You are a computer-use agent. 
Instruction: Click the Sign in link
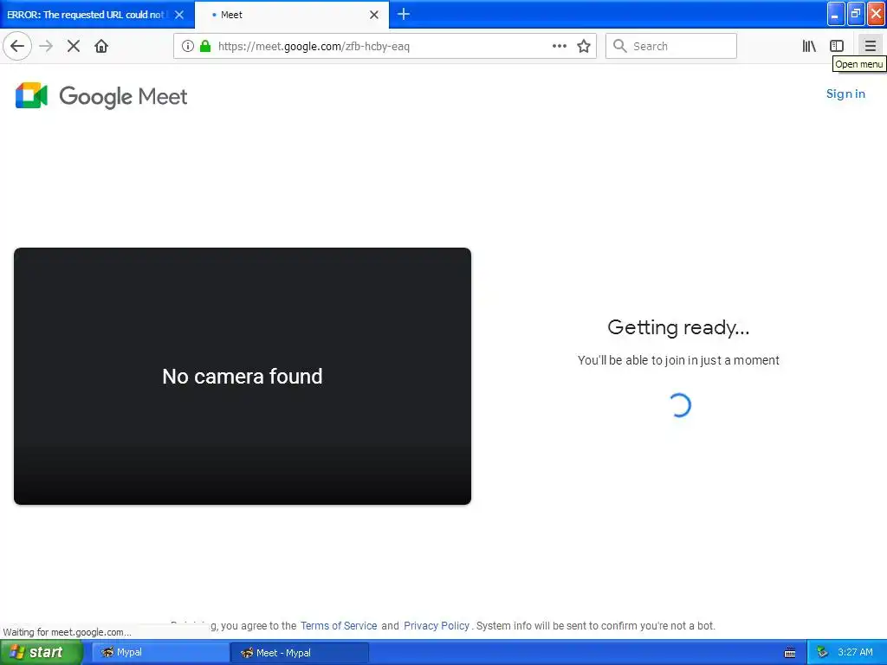point(845,94)
